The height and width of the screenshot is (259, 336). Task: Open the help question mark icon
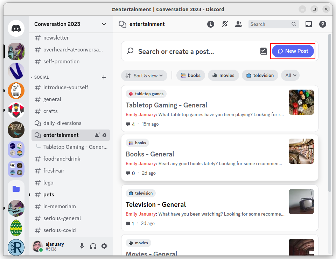pyautogui.click(x=323, y=24)
